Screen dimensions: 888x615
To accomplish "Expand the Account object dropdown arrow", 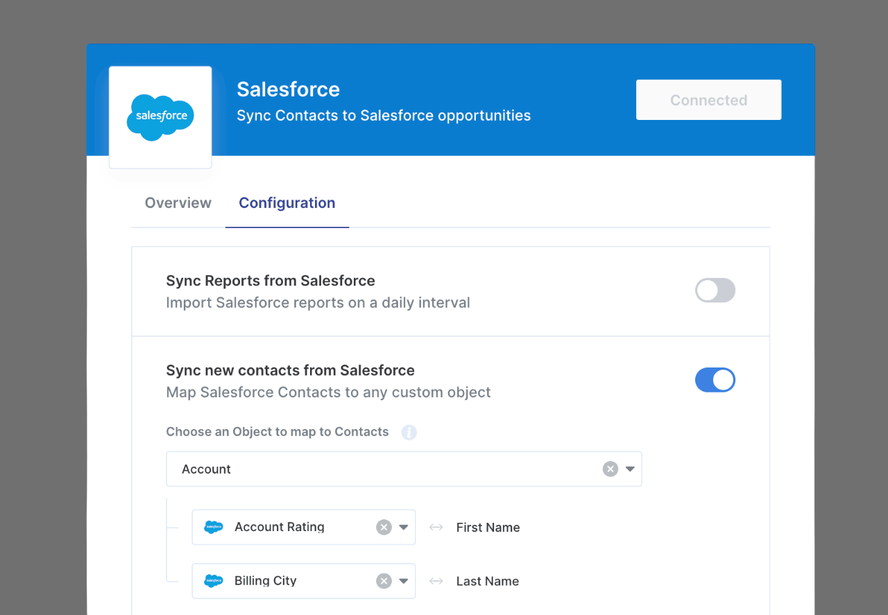I will (x=630, y=469).
